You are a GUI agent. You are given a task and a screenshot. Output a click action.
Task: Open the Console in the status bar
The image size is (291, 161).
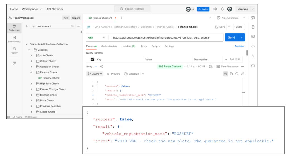click(31, 117)
